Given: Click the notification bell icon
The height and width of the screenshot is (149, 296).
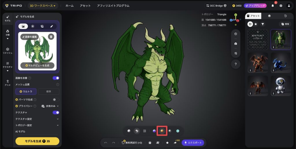Looking at the screenshot, I should tap(273, 6).
